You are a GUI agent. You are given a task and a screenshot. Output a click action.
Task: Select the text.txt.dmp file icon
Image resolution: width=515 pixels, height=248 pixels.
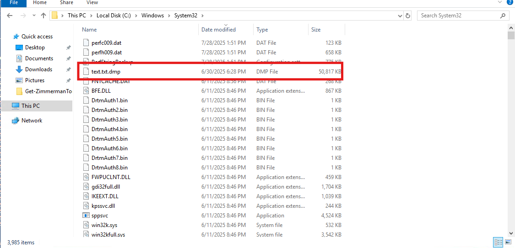click(86, 72)
